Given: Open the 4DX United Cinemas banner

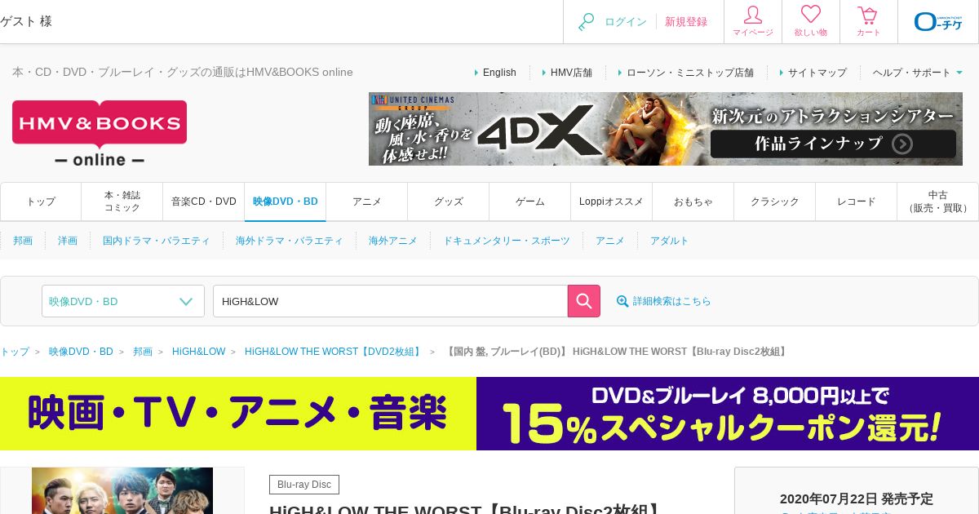Looking at the screenshot, I should [666, 129].
